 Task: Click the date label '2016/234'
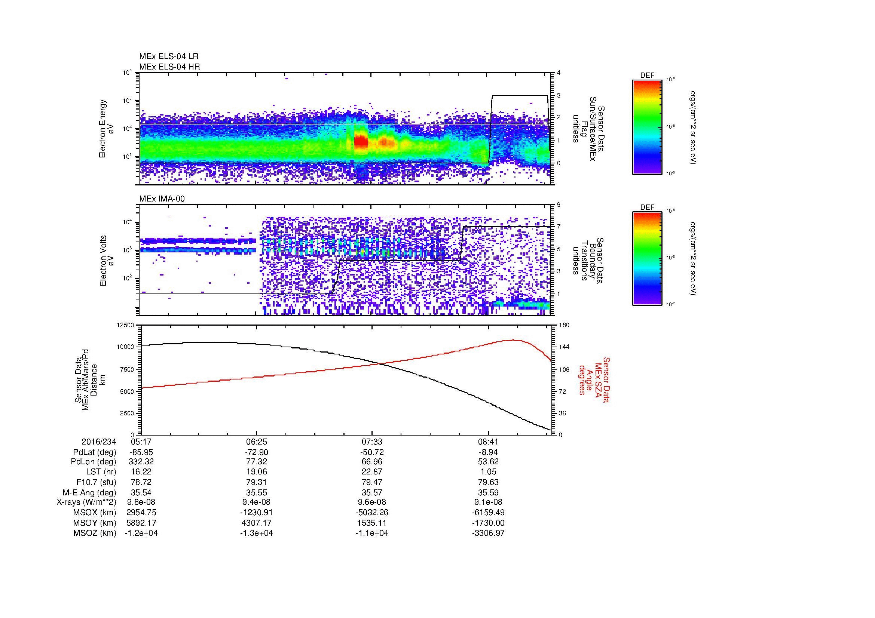click(99, 442)
